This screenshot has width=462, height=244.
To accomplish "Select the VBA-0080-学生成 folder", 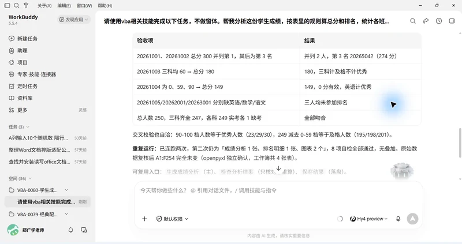I will point(37,190).
